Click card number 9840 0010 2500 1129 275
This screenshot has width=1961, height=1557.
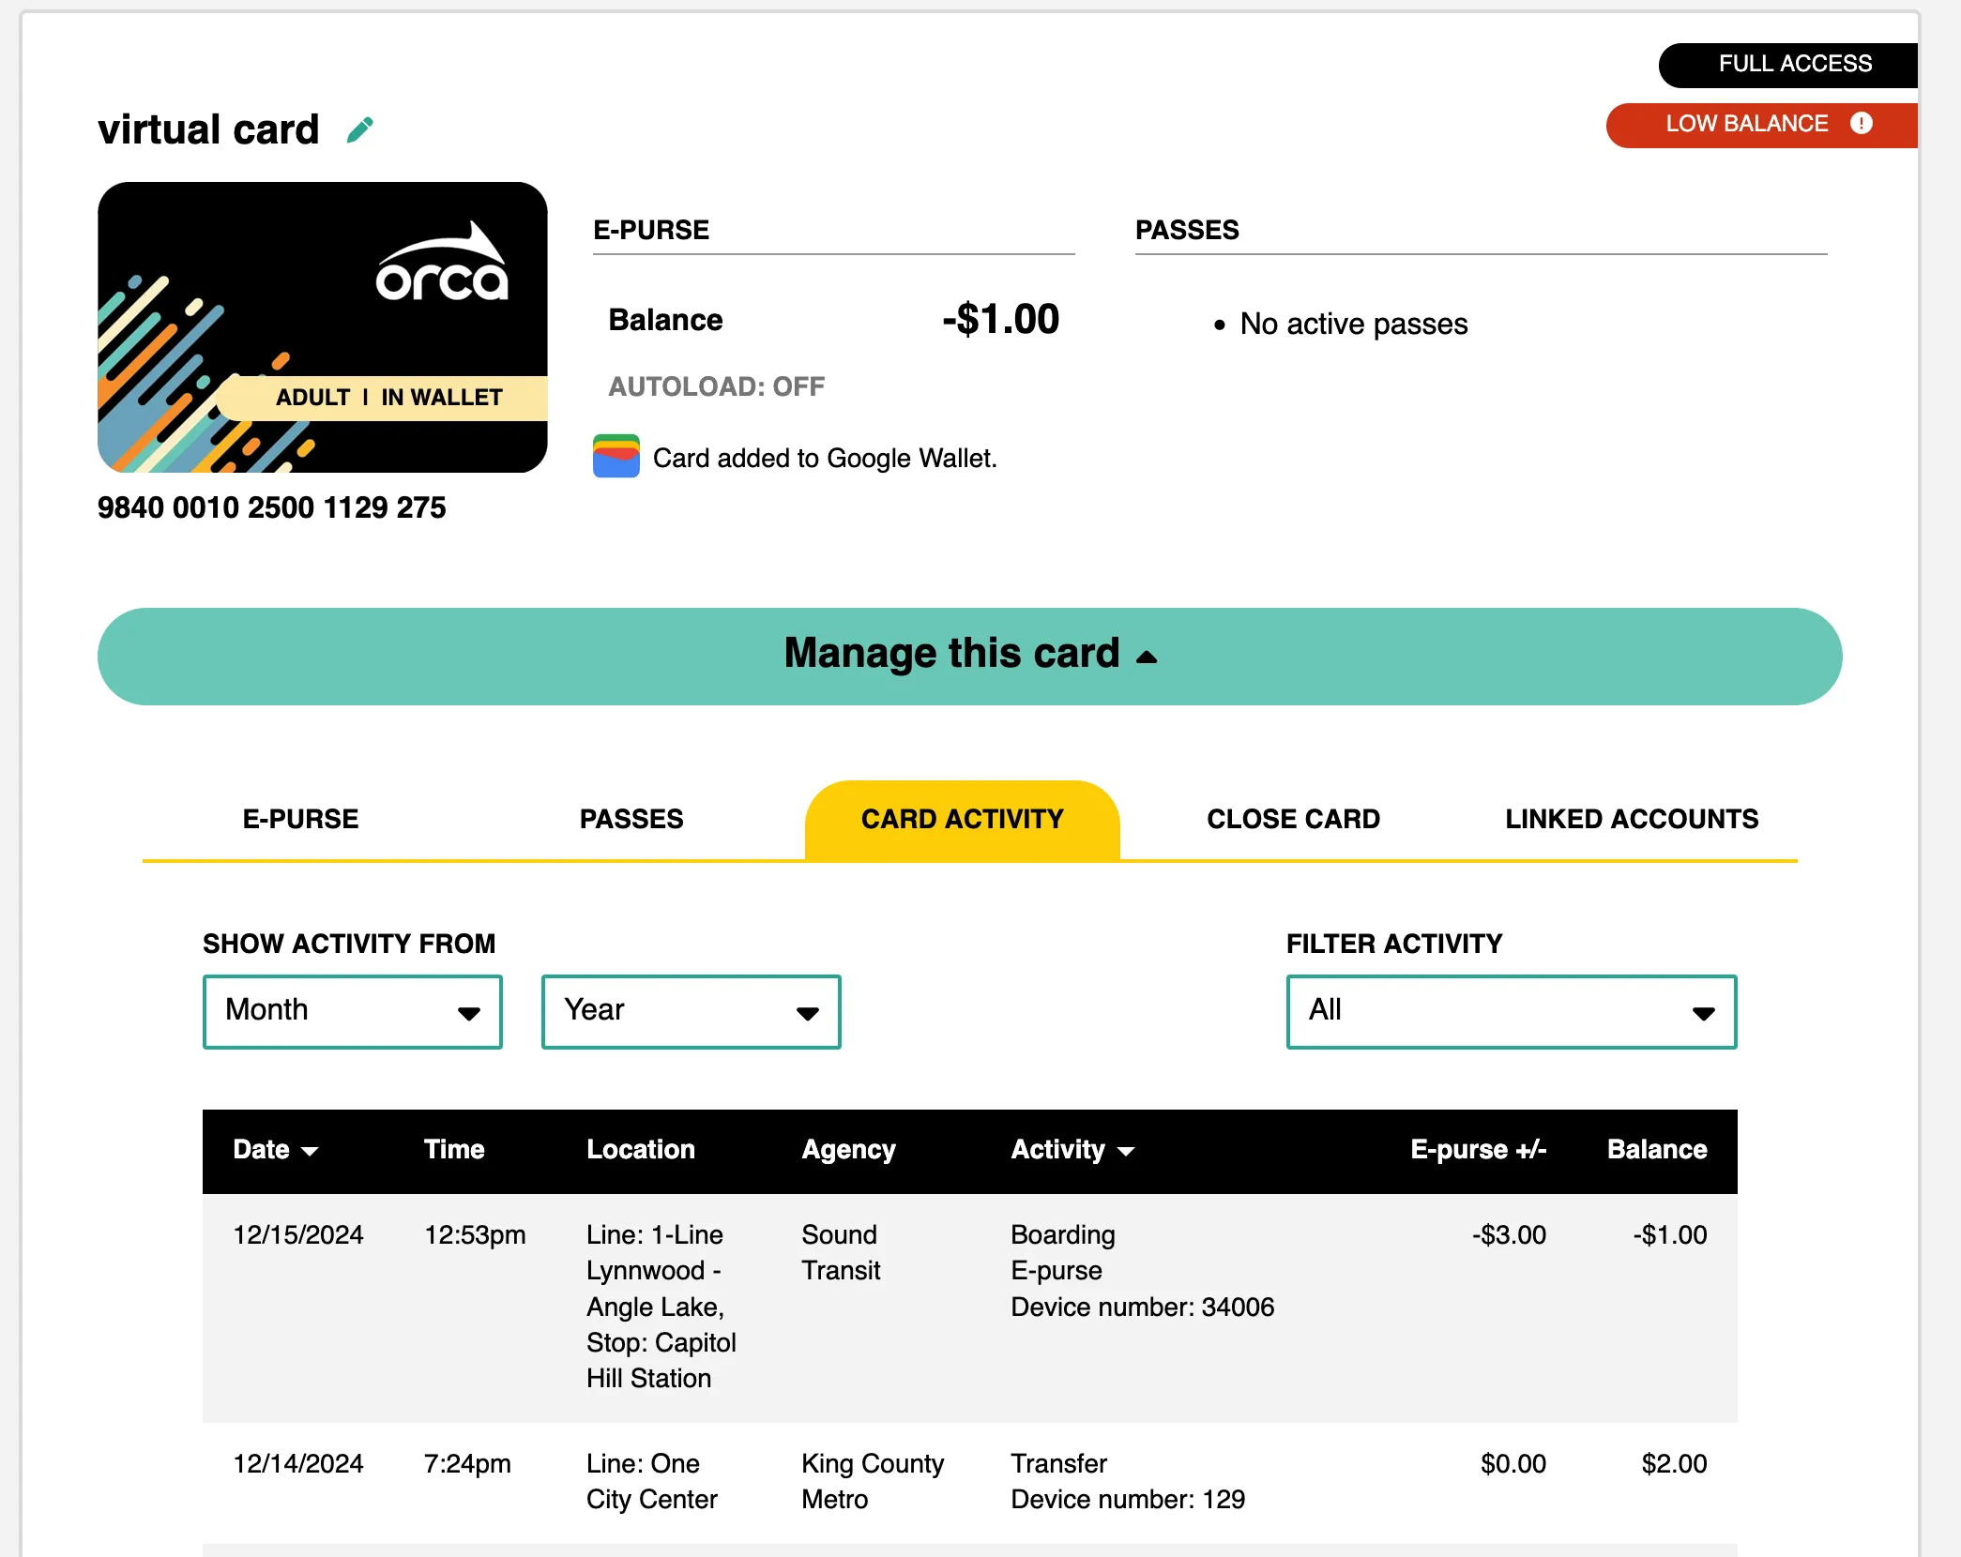pos(272,507)
